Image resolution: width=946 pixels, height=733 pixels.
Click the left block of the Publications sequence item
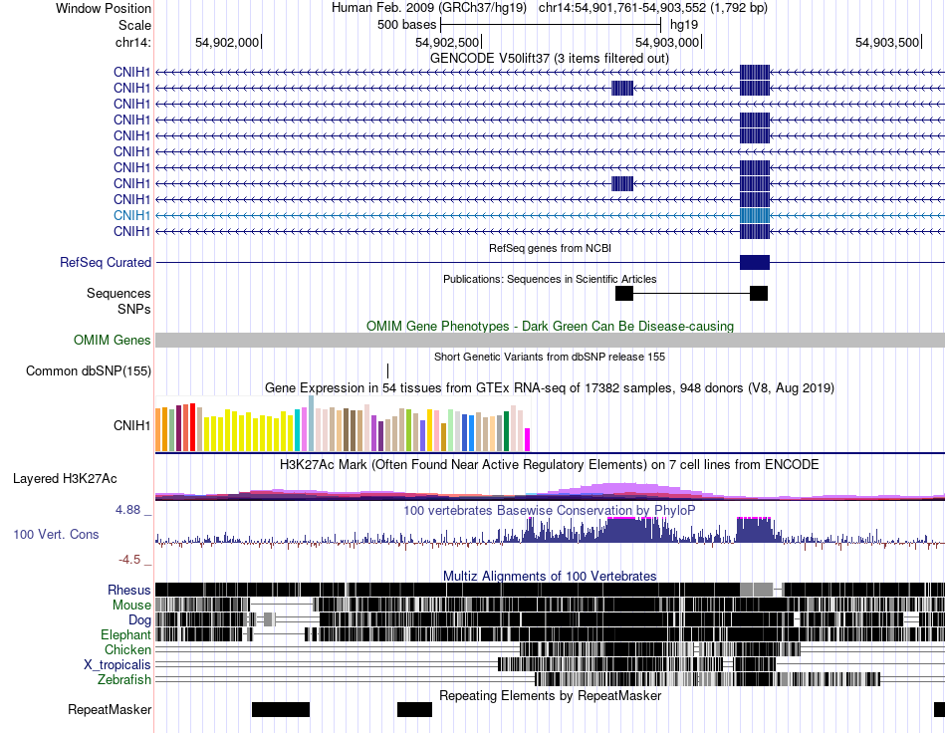tap(624, 294)
